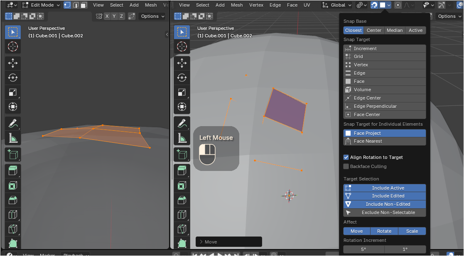Select the Knife tool in right viewport
Screen dimensions: 464x256
[182, 229]
